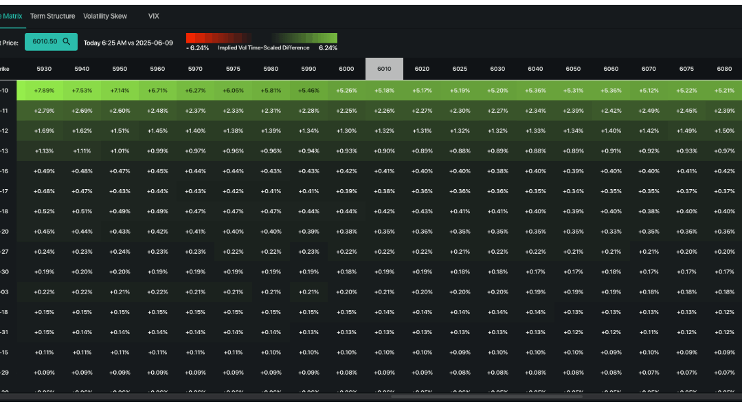This screenshot has height=409, width=742.
Task: Click the search magnifier inside the price field
Action: click(x=67, y=41)
